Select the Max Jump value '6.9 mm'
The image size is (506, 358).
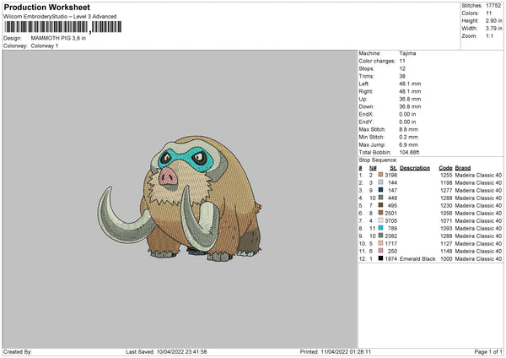click(x=408, y=145)
